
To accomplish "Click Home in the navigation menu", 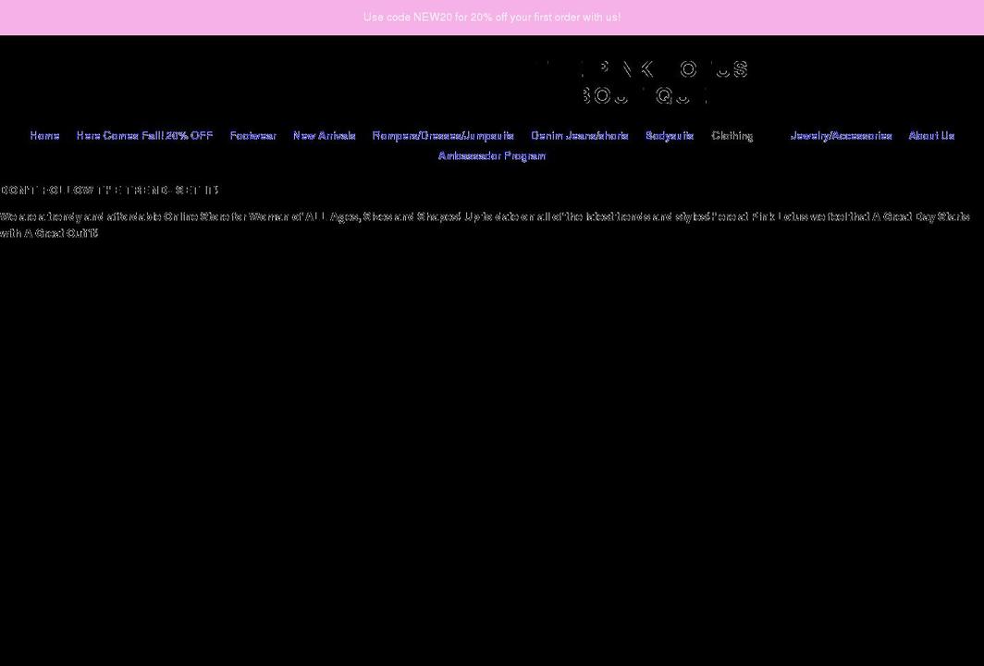I will pos(44,135).
